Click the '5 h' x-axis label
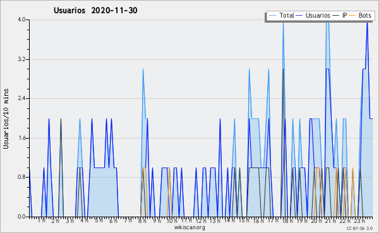 pos(99,220)
